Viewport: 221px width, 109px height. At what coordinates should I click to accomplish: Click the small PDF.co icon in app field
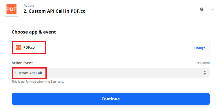[18, 47]
